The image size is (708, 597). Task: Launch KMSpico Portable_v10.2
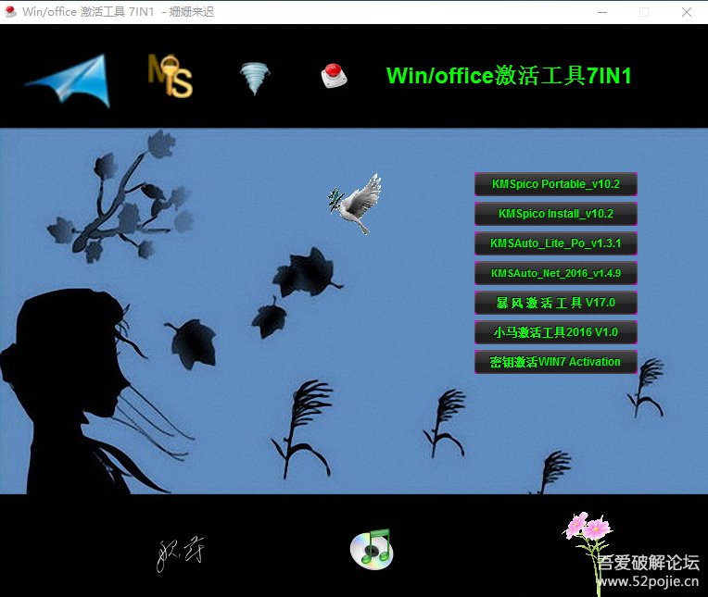tap(556, 184)
